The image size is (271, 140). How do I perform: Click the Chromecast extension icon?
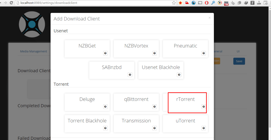[200, 3]
